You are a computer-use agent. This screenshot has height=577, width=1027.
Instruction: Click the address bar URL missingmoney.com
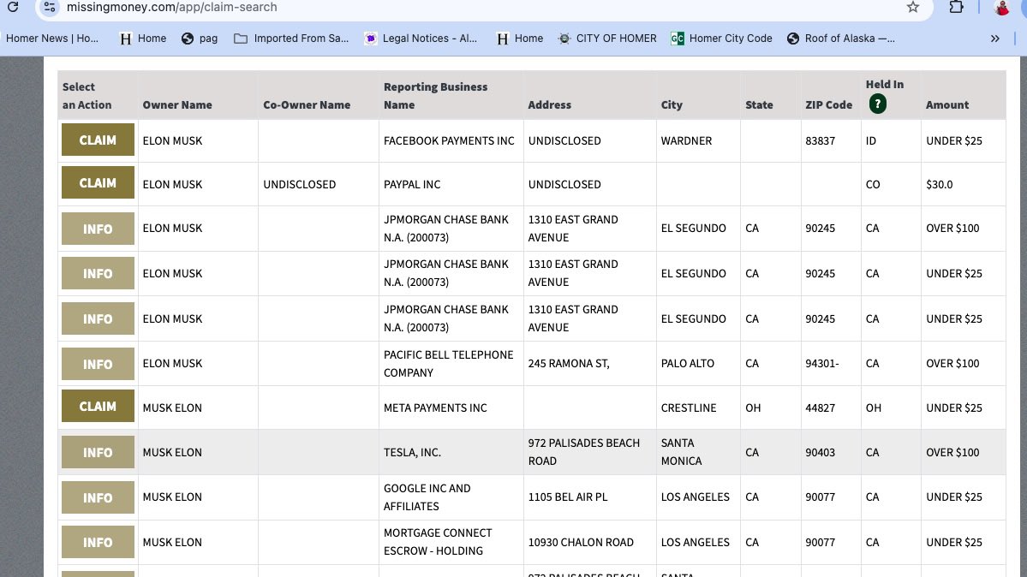(x=171, y=7)
